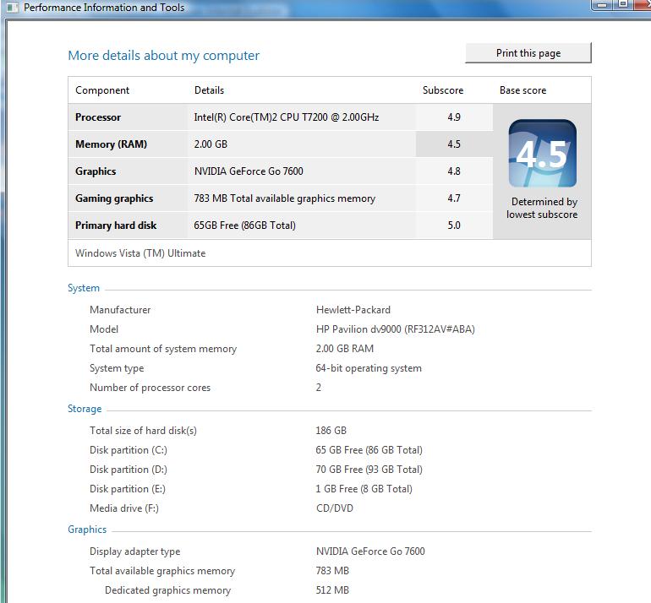Click '1 GB Free (8 GB Total)' value
651x603 pixels.
364,489
